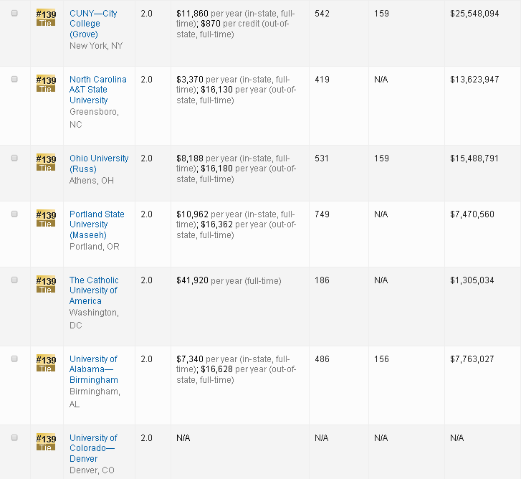
Task: Open University of Colorado—Denver link
Action: point(93,448)
